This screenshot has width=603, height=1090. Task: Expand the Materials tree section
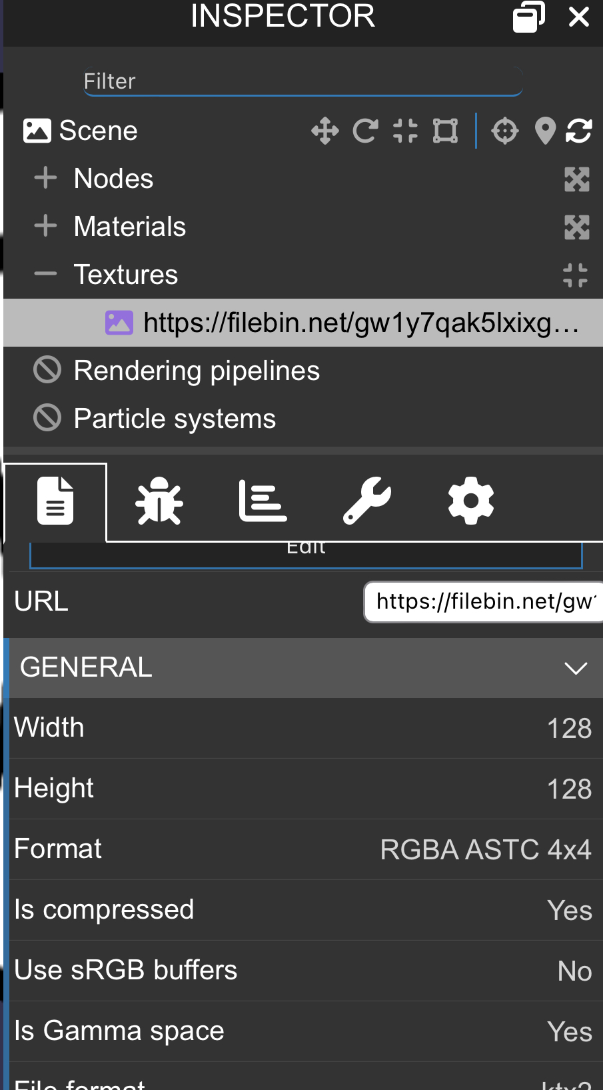[x=45, y=226]
